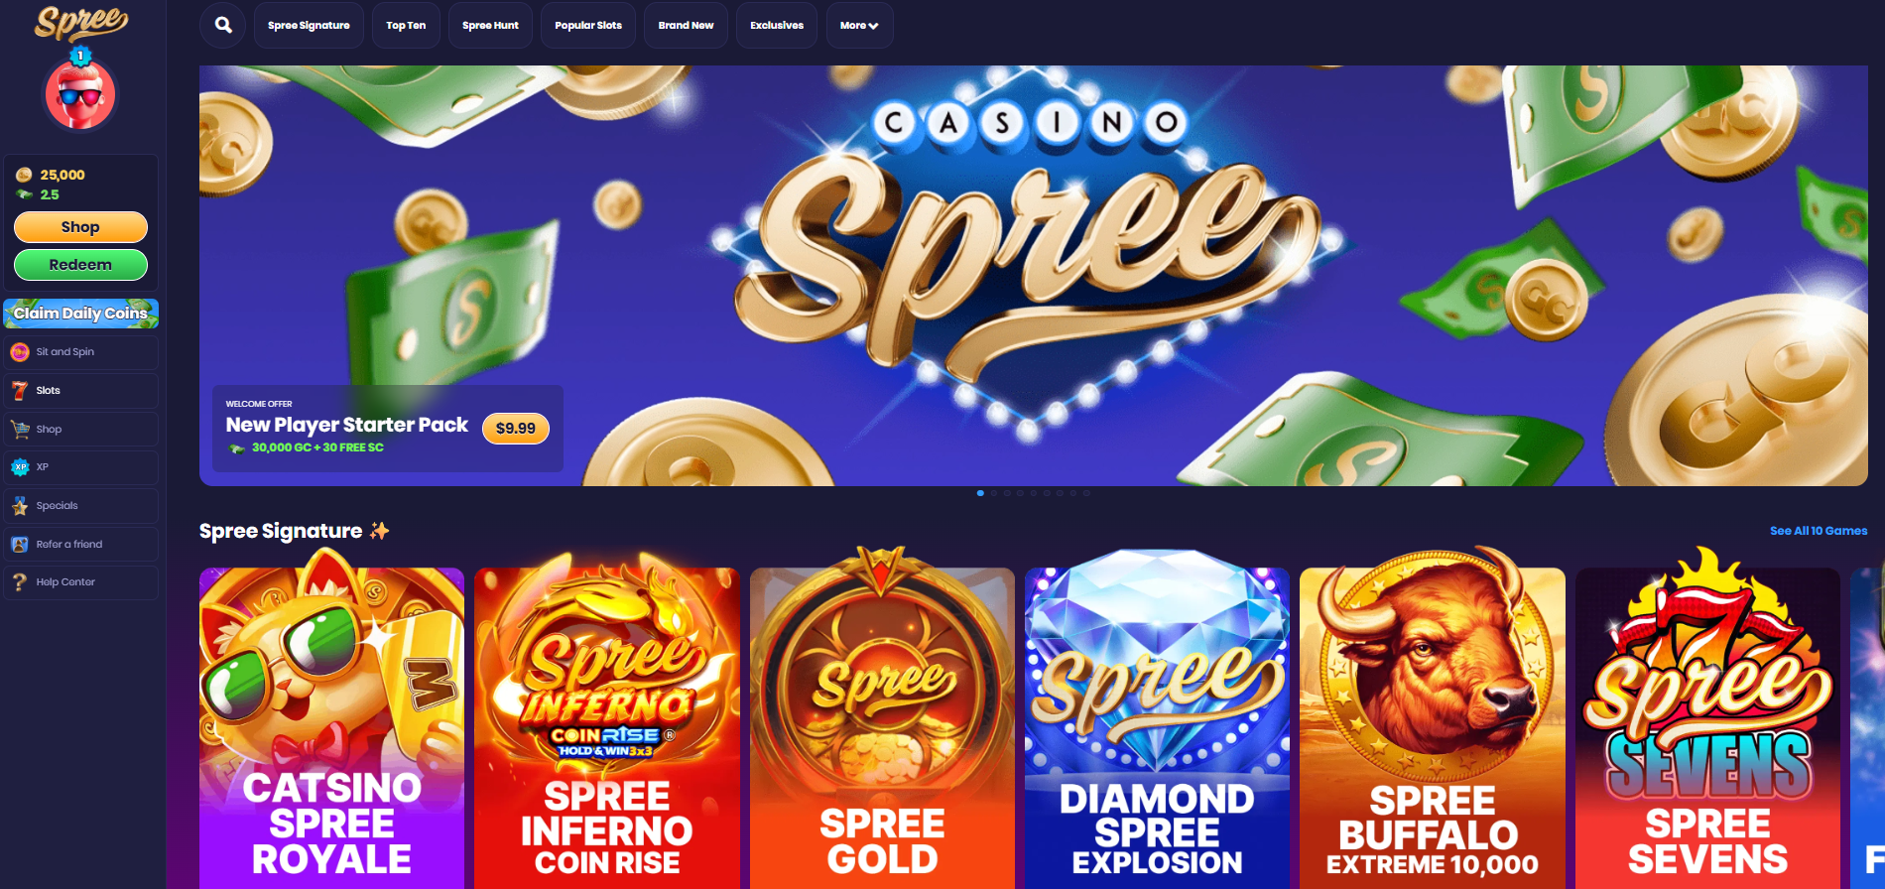Image resolution: width=1885 pixels, height=889 pixels.
Task: Click the orange Shop button
Action: 80,227
